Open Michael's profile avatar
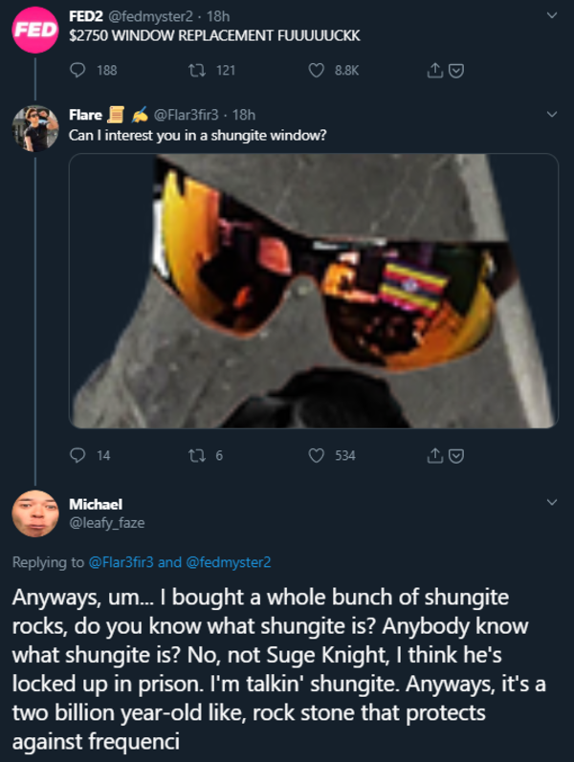 click(x=34, y=513)
